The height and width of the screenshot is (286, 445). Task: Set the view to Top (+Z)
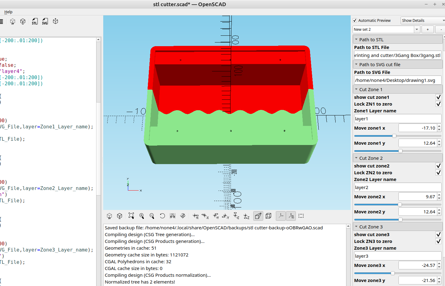coord(236,216)
